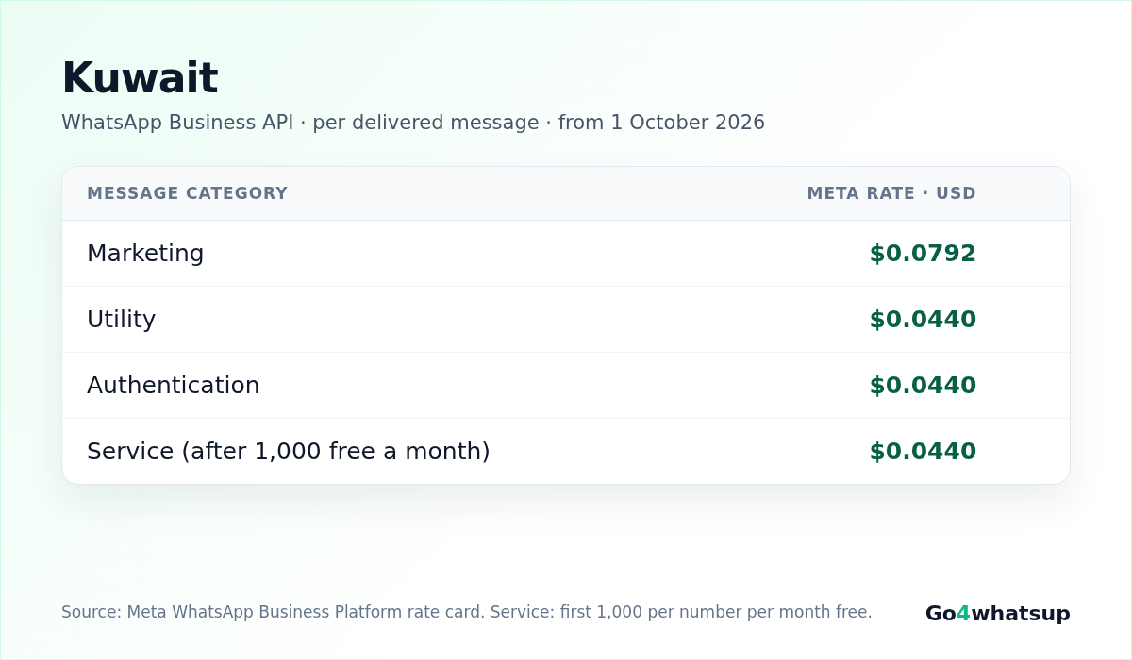This screenshot has width=1132, height=660.
Task: Click the META RATE · USD column header
Action: tap(891, 193)
